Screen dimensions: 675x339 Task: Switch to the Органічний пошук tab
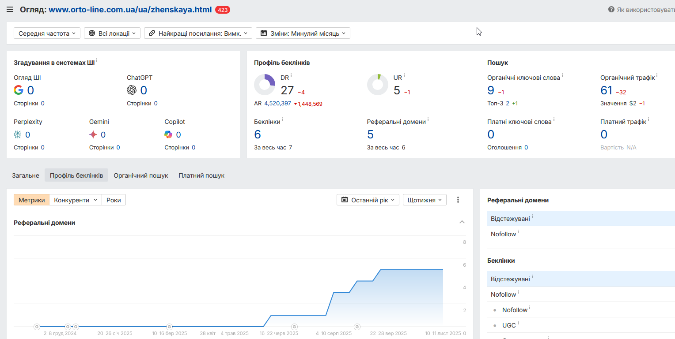141,175
